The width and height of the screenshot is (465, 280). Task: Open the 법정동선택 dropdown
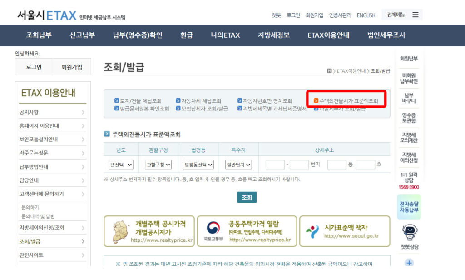pyautogui.click(x=198, y=165)
